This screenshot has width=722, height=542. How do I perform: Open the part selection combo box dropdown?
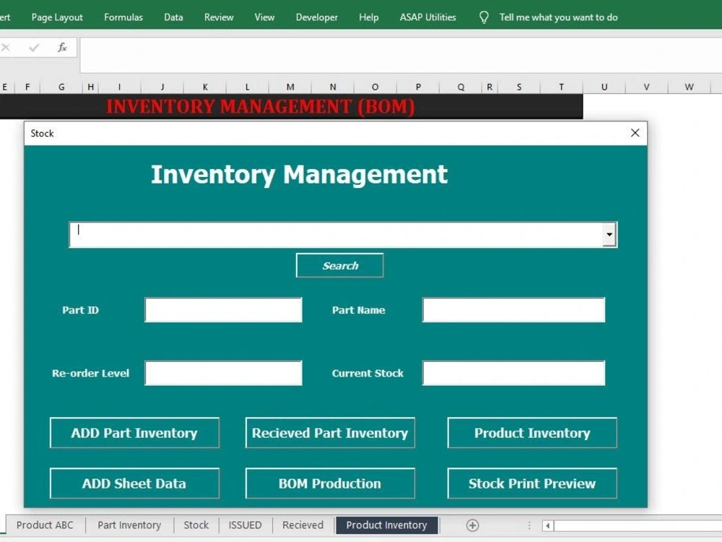coord(609,234)
